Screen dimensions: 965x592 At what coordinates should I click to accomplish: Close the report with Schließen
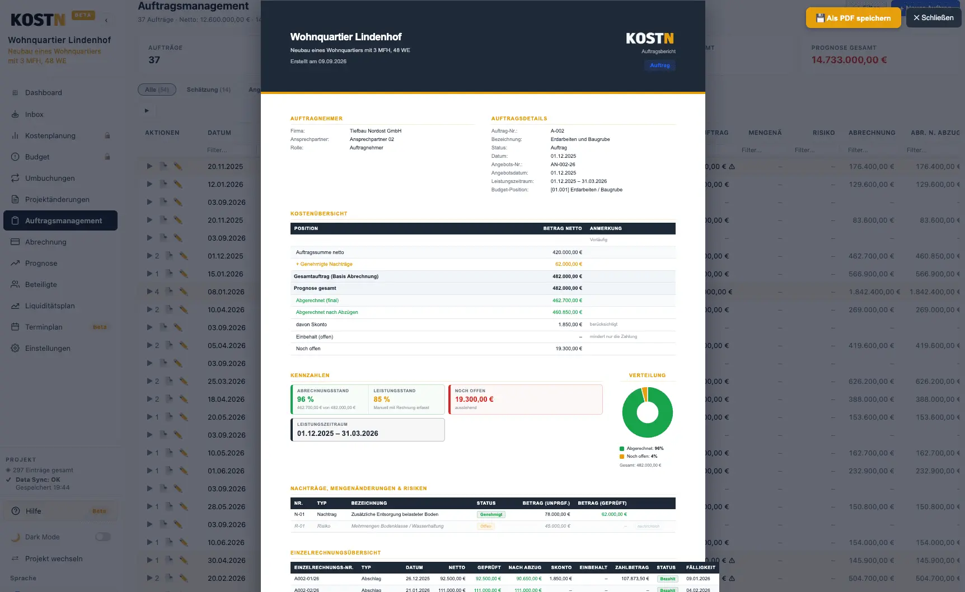pos(934,18)
